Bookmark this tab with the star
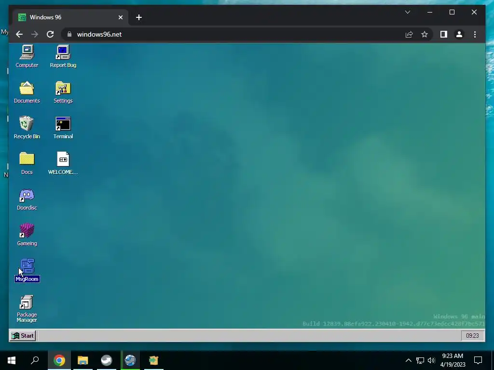The width and height of the screenshot is (494, 370). 425,34
